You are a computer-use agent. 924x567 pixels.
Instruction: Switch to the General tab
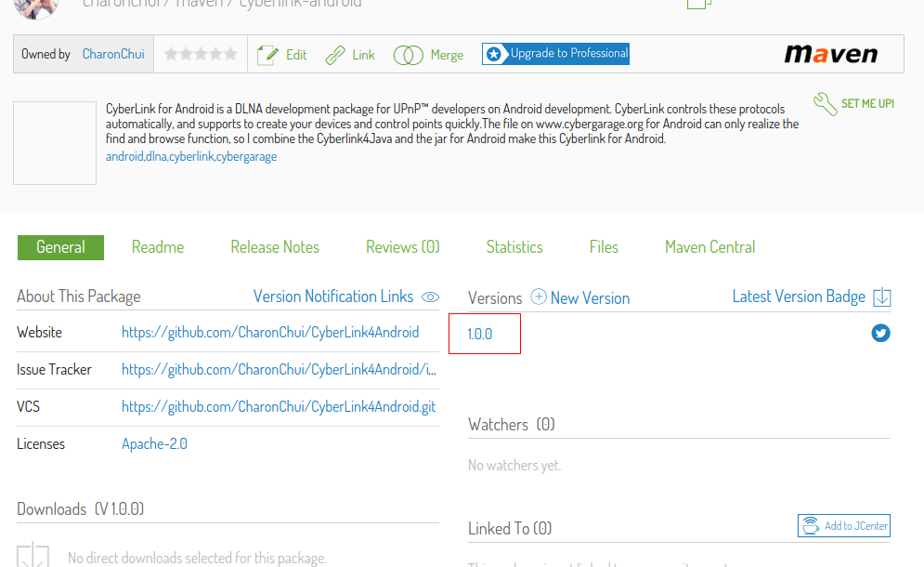[x=60, y=247]
